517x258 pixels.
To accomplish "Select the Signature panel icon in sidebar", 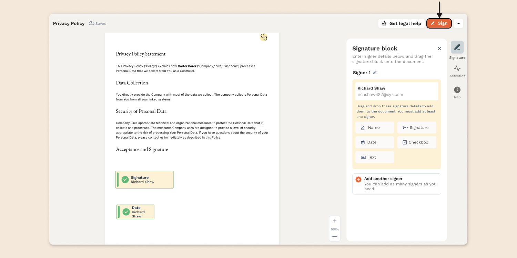I will [457, 47].
